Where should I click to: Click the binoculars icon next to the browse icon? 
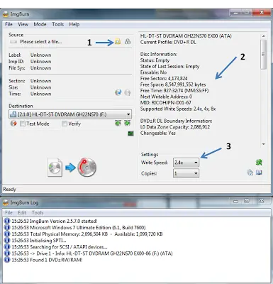point(128,42)
